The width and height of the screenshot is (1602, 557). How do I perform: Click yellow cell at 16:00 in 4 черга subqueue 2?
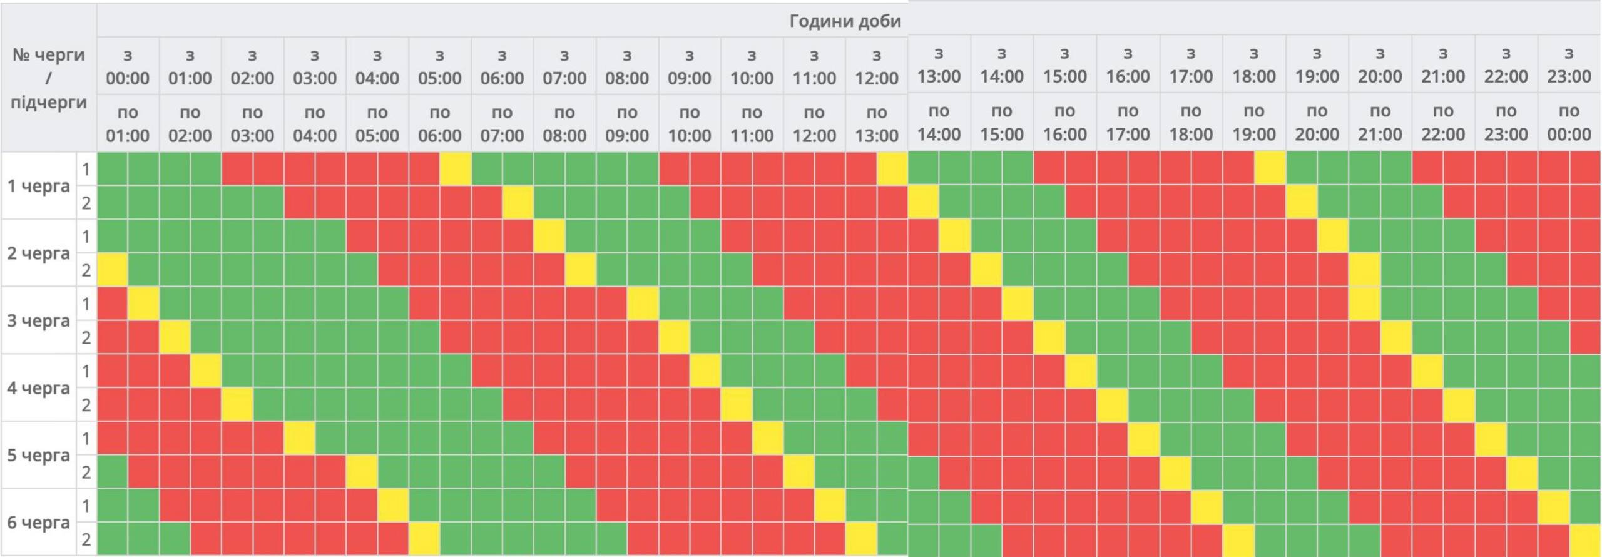(x=1112, y=405)
